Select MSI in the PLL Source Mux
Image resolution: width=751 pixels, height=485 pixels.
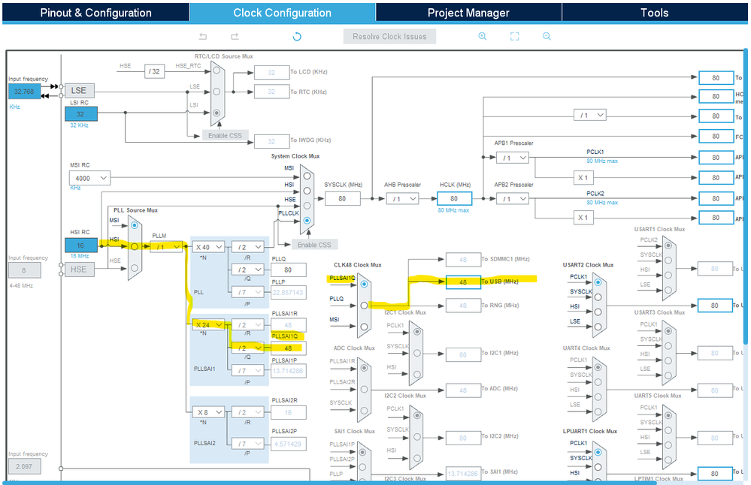coord(135,225)
